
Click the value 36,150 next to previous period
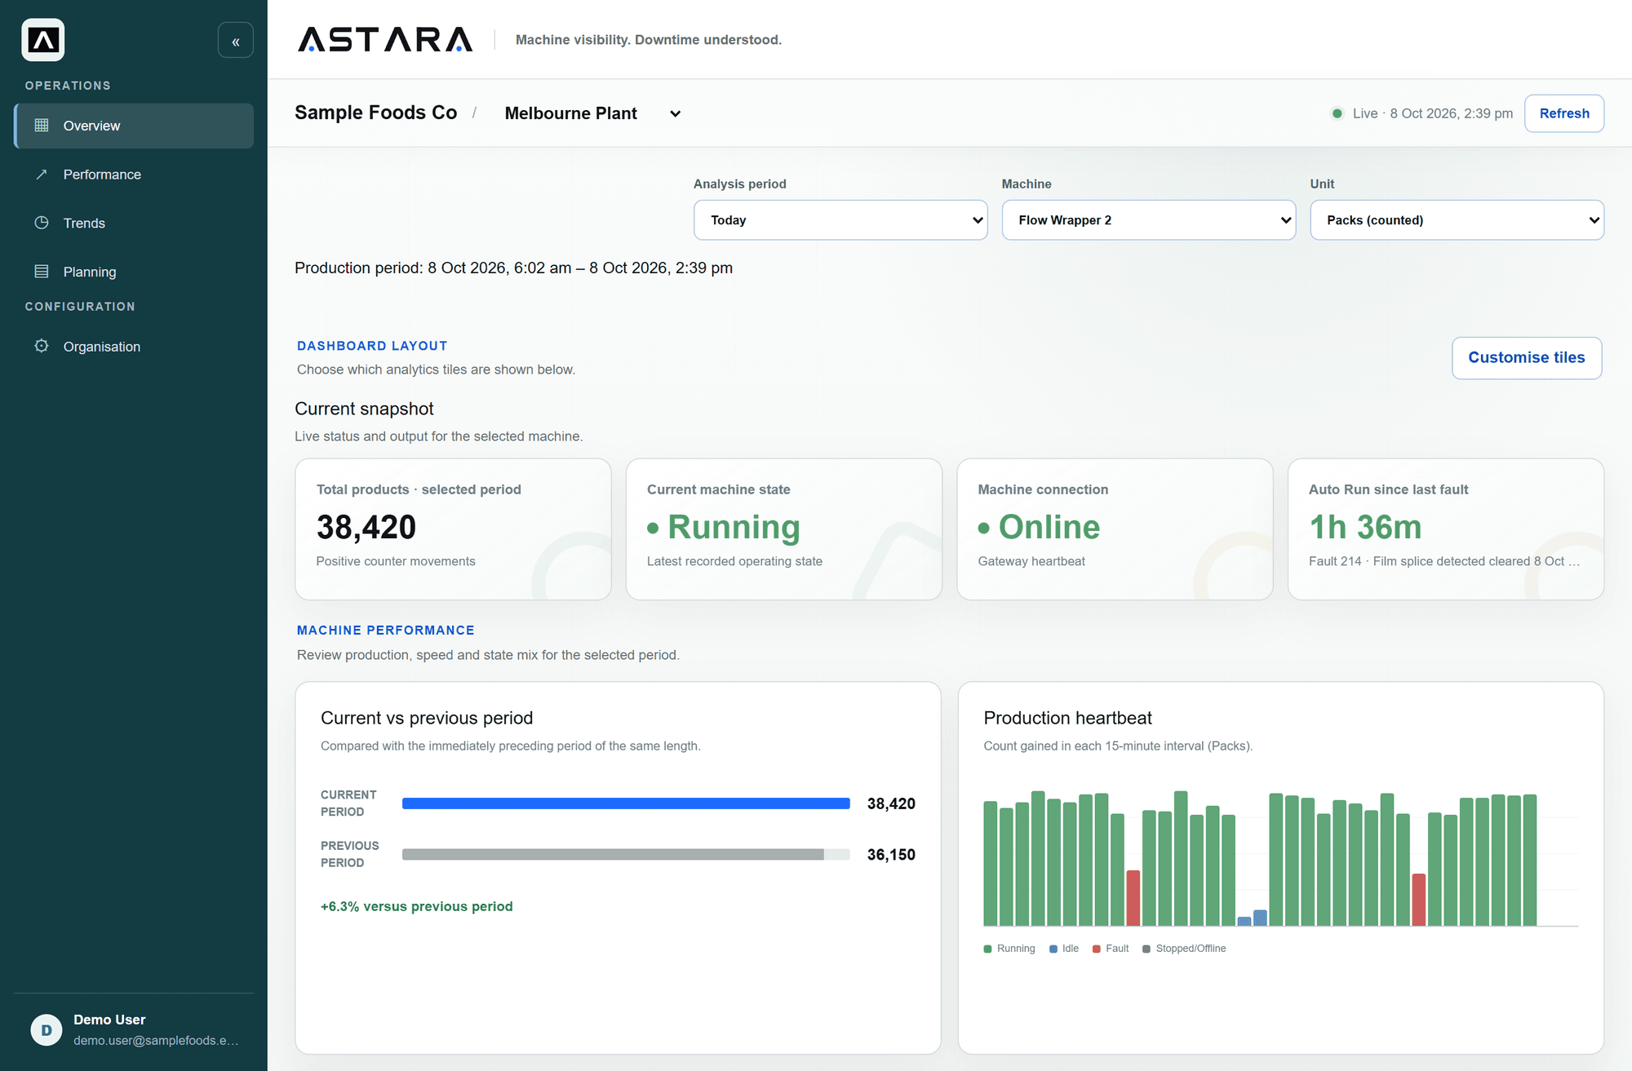pos(891,854)
